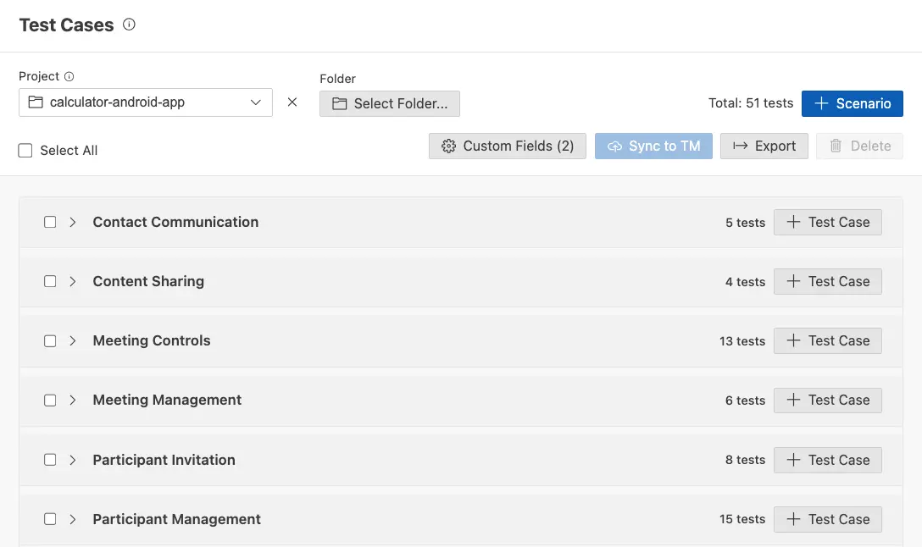Click the cloud icon on Sync to TM
Screen dimensions: 922x547
pos(614,146)
